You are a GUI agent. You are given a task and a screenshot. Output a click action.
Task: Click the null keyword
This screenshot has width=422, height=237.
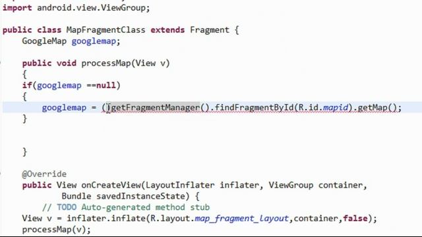point(105,85)
